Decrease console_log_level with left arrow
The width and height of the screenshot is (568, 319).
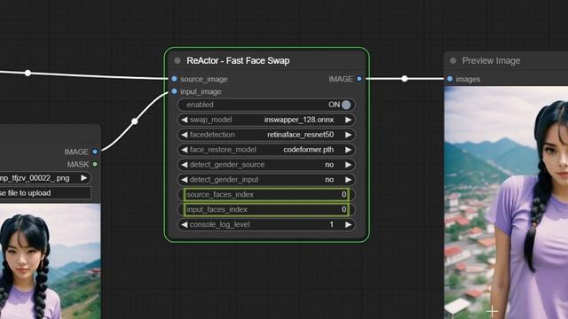(x=185, y=224)
